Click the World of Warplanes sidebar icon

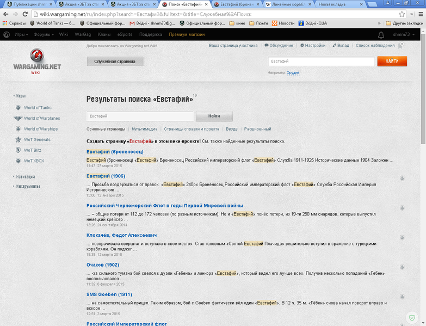[18, 118]
